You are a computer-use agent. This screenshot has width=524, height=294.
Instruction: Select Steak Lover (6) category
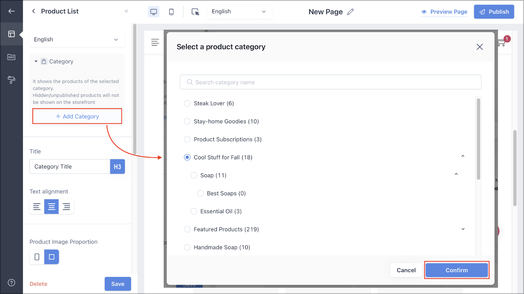187,103
